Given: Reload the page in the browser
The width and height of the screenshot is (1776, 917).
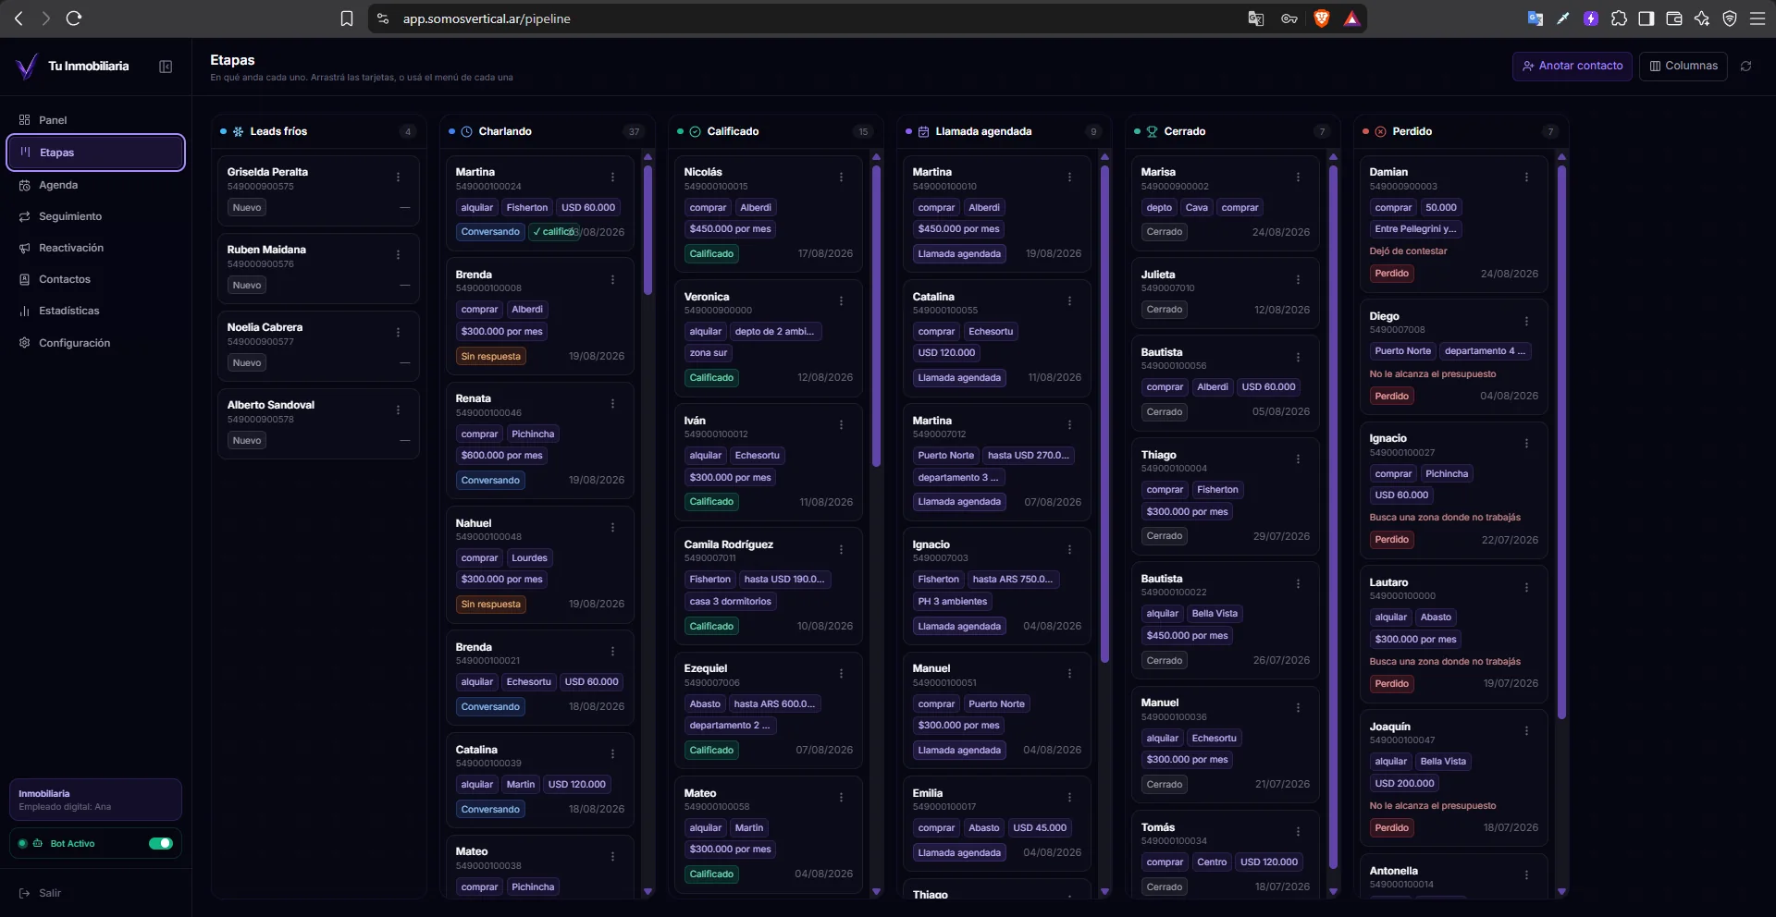Looking at the screenshot, I should point(74,18).
